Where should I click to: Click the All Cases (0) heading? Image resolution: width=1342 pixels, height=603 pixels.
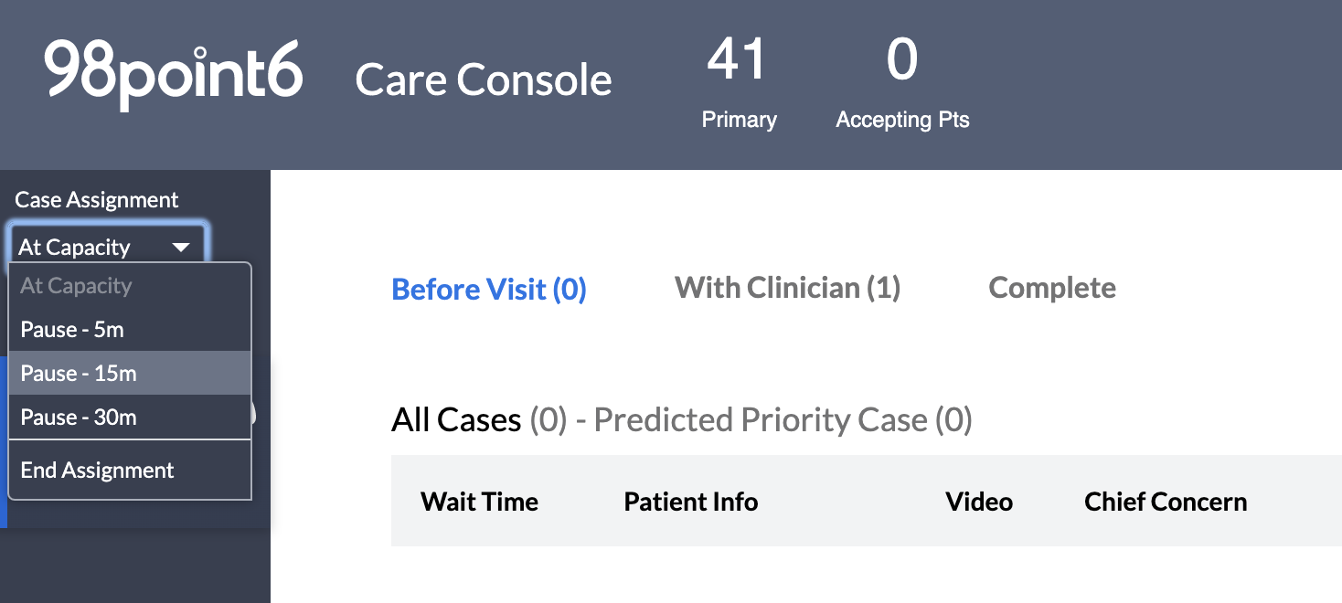[x=480, y=420]
